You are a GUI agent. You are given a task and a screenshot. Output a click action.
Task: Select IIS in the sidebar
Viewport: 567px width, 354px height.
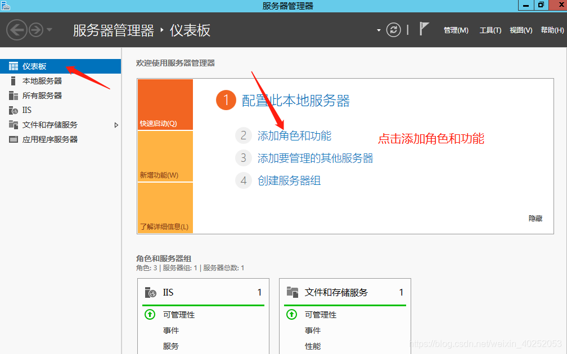point(60,110)
